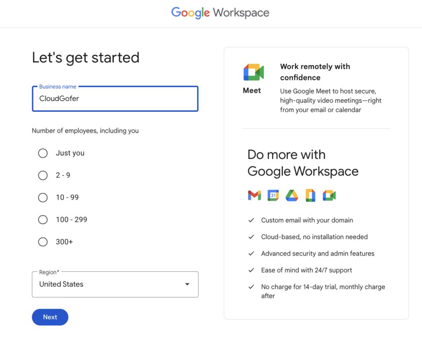Focus the Business name text field
This screenshot has width=422, height=338.
click(115, 99)
